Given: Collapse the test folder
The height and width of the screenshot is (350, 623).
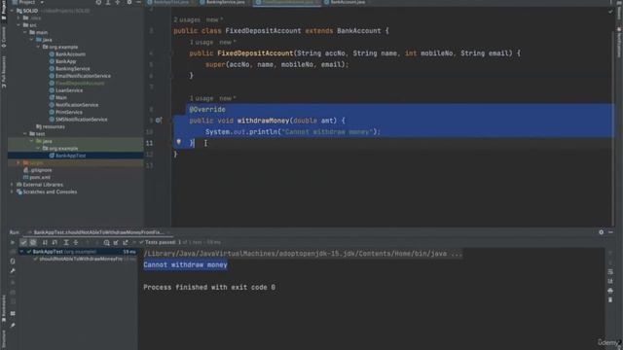Looking at the screenshot, I should pos(25,134).
